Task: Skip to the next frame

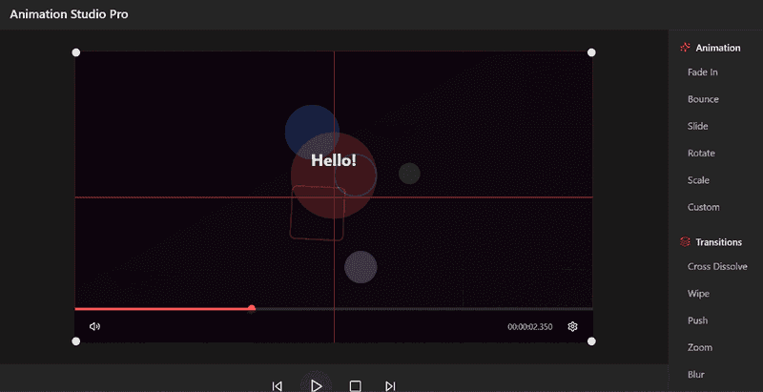Action: coord(390,386)
